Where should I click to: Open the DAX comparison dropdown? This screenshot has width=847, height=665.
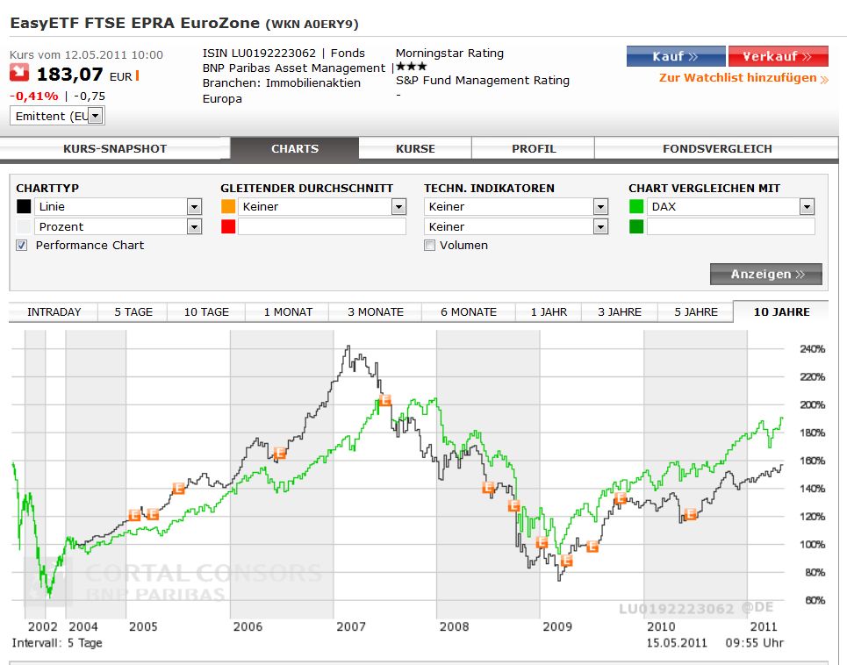click(x=730, y=207)
